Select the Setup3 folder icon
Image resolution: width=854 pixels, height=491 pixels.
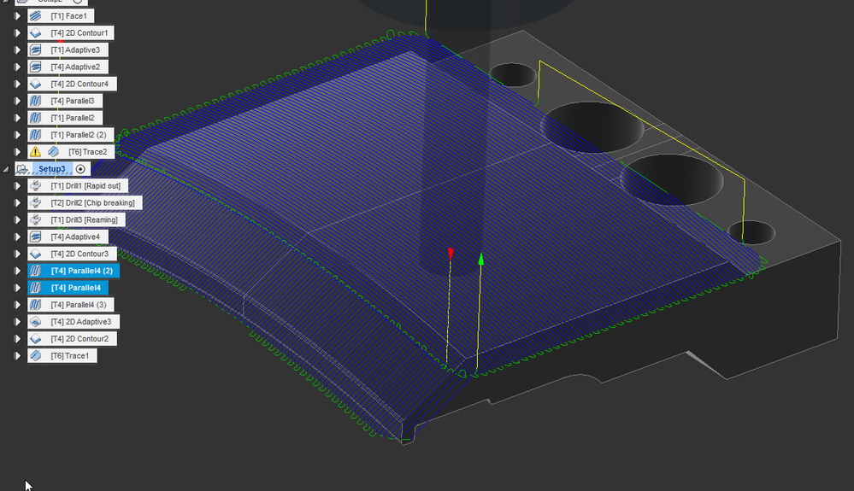[21, 169]
